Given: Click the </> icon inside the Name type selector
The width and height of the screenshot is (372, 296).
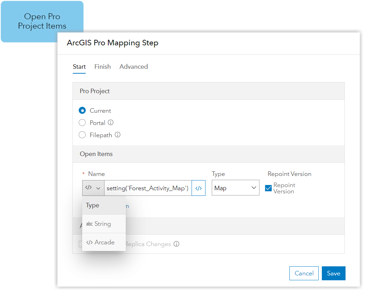Looking at the screenshot, I should click(x=89, y=188).
